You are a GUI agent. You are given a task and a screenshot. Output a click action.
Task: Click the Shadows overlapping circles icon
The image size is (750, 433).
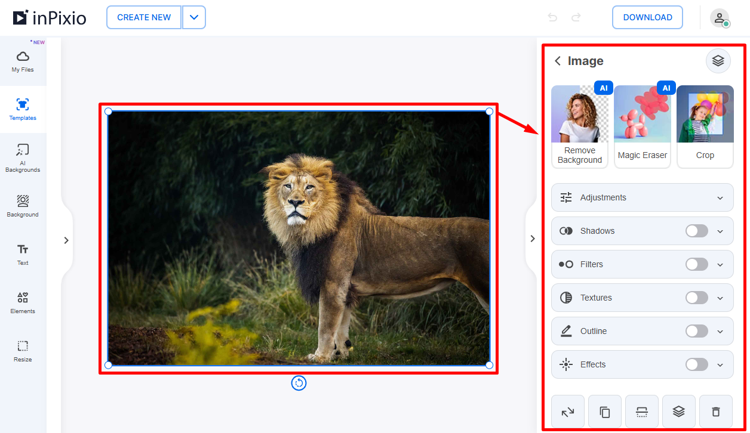tap(566, 231)
